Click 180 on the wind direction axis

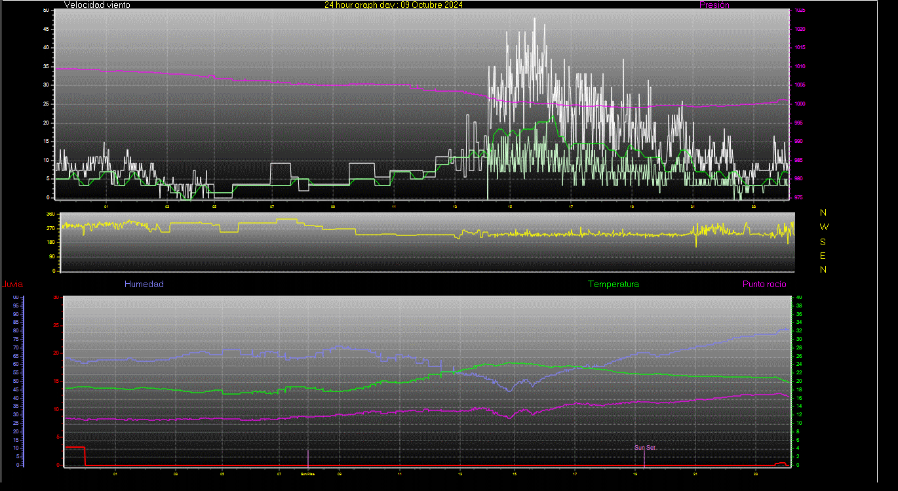50,243
